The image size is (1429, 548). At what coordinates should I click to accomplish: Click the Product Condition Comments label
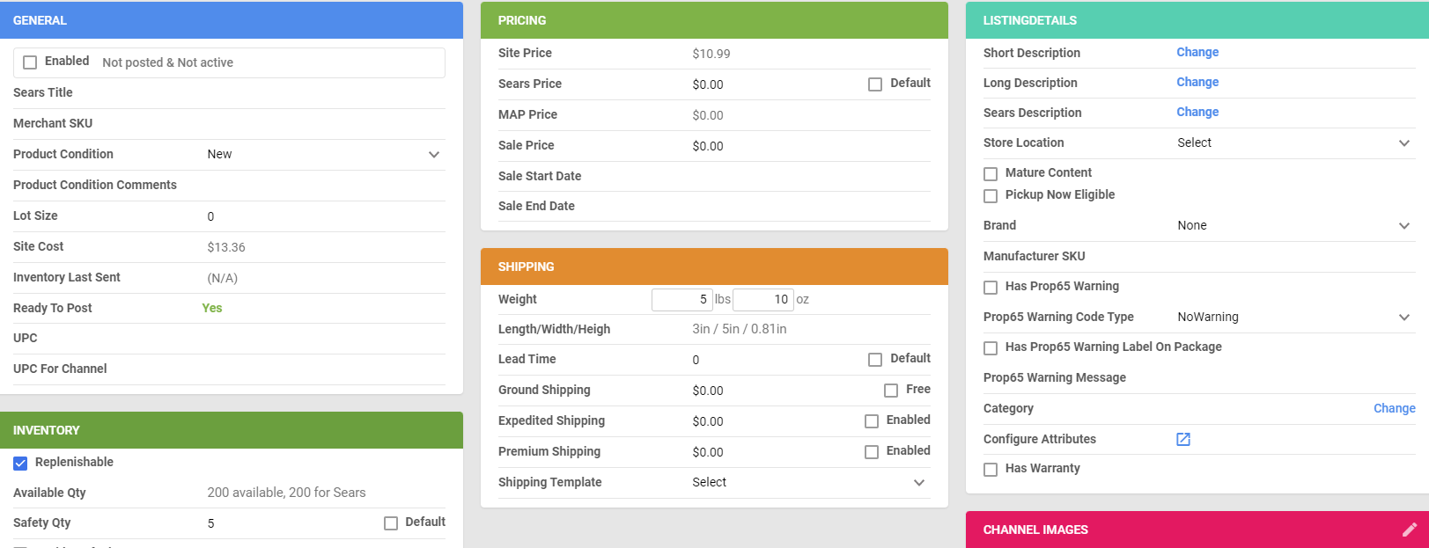click(x=95, y=185)
